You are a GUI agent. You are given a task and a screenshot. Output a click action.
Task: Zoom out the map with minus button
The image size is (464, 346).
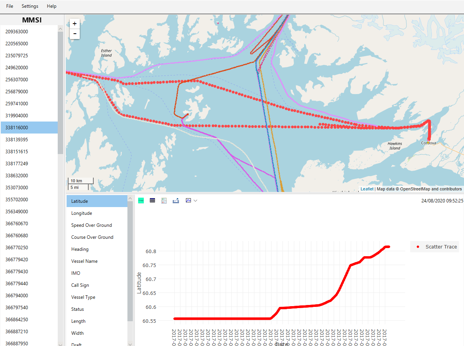pyautogui.click(x=75, y=34)
